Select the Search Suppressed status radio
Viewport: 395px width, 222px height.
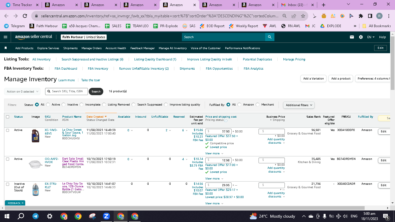(134, 105)
